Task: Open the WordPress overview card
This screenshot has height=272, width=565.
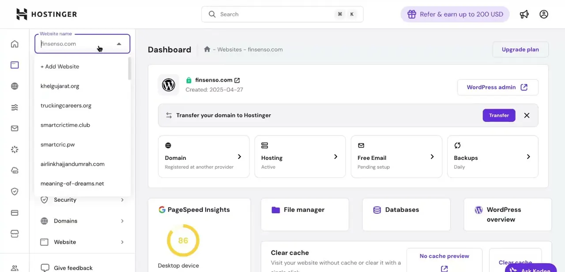Action: pos(508,214)
